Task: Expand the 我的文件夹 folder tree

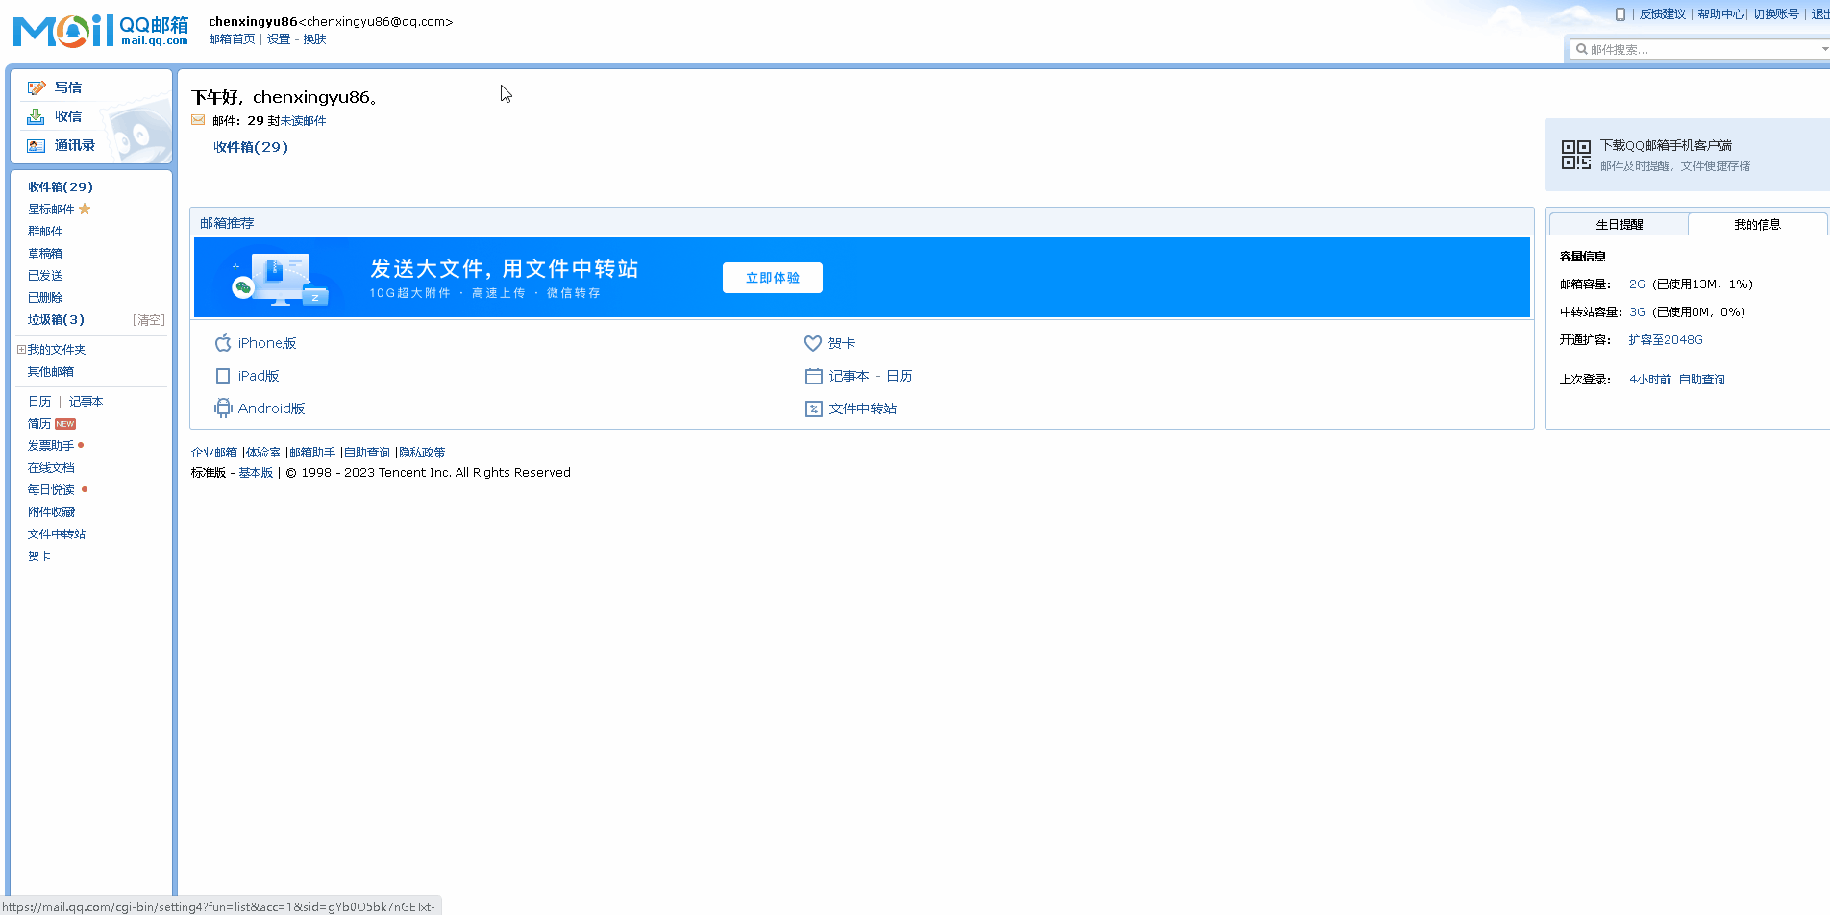Action: coord(21,349)
